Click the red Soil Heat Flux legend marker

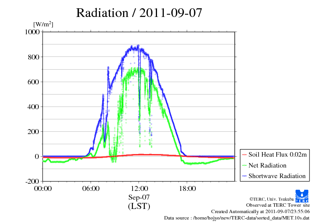pos(244,155)
